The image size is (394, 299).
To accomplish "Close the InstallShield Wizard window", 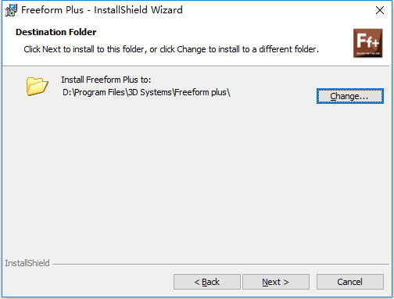I will point(380,10).
